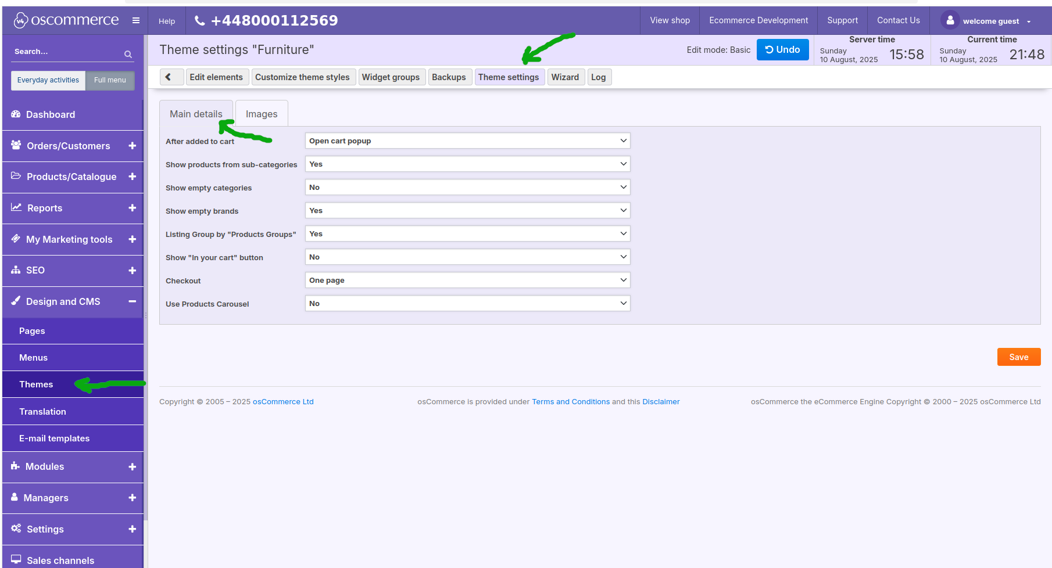Image resolution: width=1052 pixels, height=568 pixels.
Task: Expand Reports with plus icon
Action: pos(133,208)
